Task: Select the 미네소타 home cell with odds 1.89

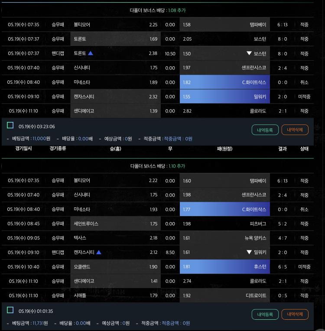Action: 116,82
